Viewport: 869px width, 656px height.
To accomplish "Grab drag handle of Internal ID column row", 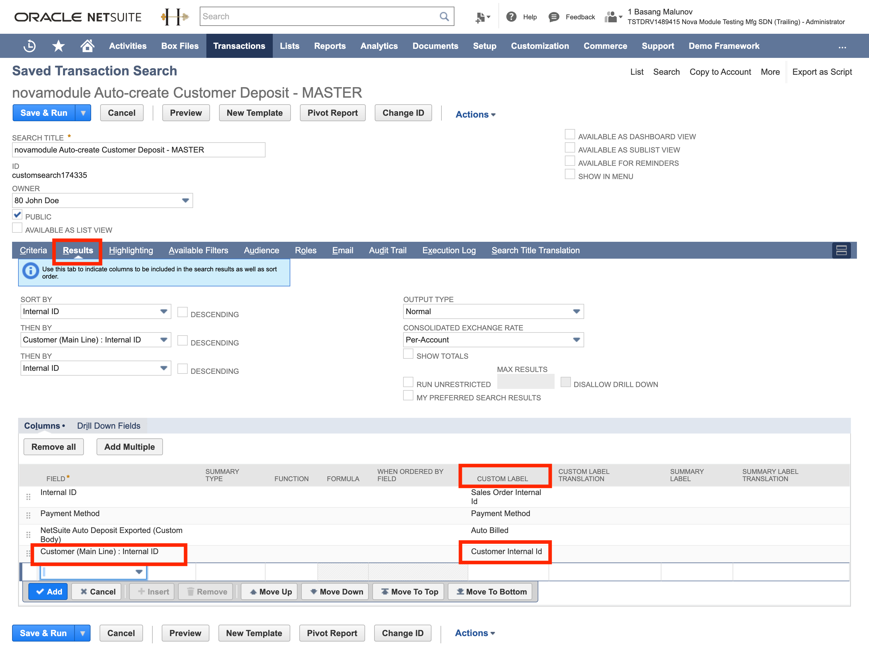I will pyautogui.click(x=28, y=497).
